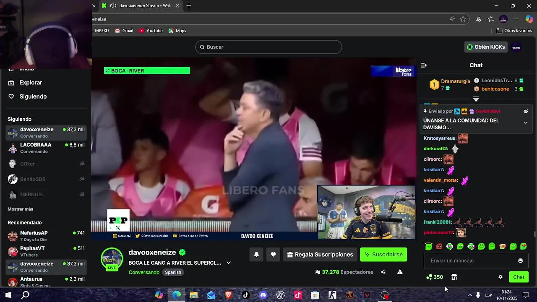Viewport: 537px width, 302px height.
Task: Report stream with the warning triangle icon
Action: pos(400,272)
